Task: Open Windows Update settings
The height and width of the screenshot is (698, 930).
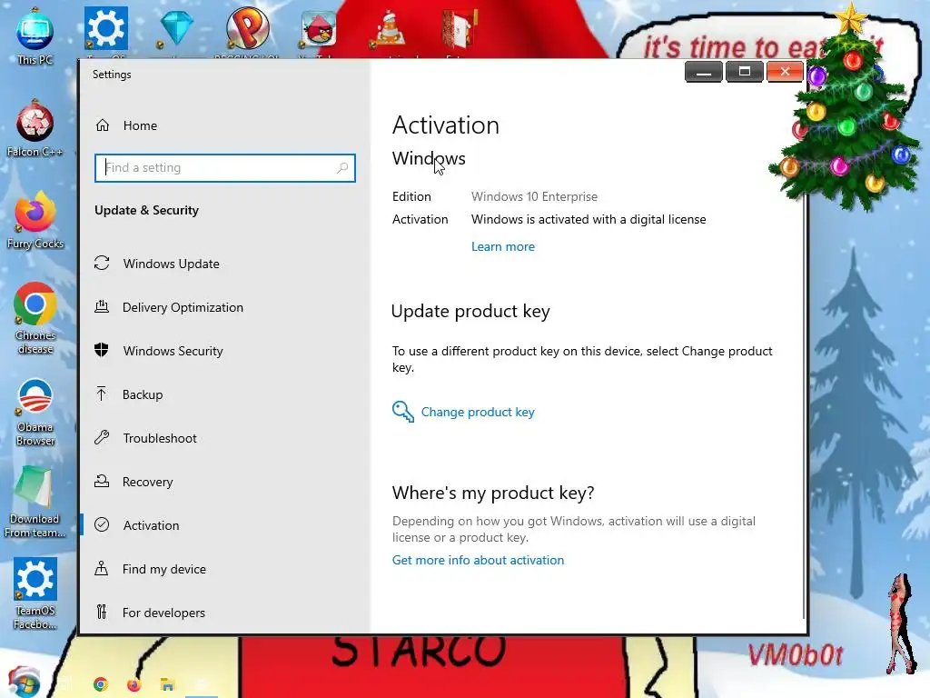Action: (172, 264)
